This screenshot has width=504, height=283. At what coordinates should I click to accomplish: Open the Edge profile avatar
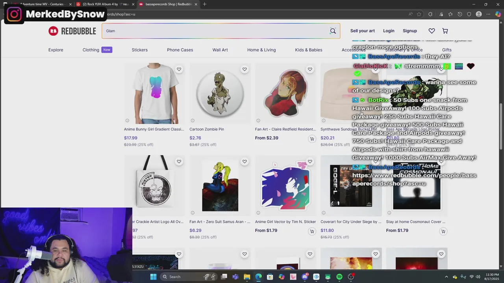pyautogui.click(x=479, y=14)
